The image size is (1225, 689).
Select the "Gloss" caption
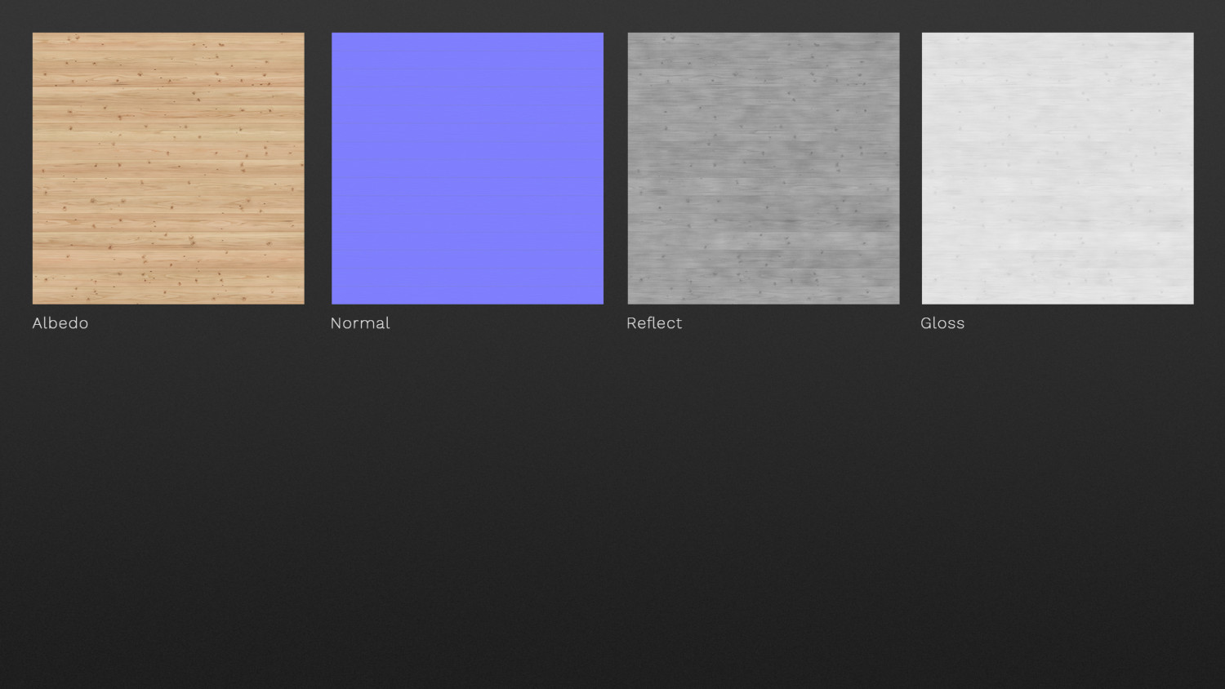coord(942,323)
